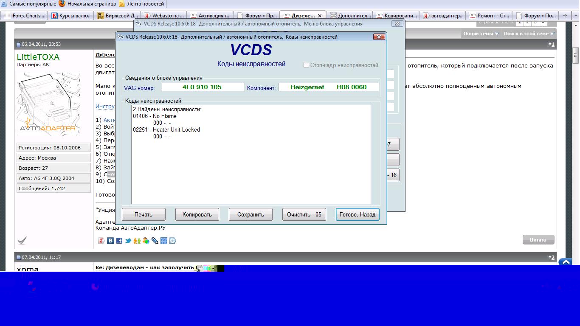Switch to the Webasto на... browser tab
This screenshot has width=580, height=326.
coord(164,16)
